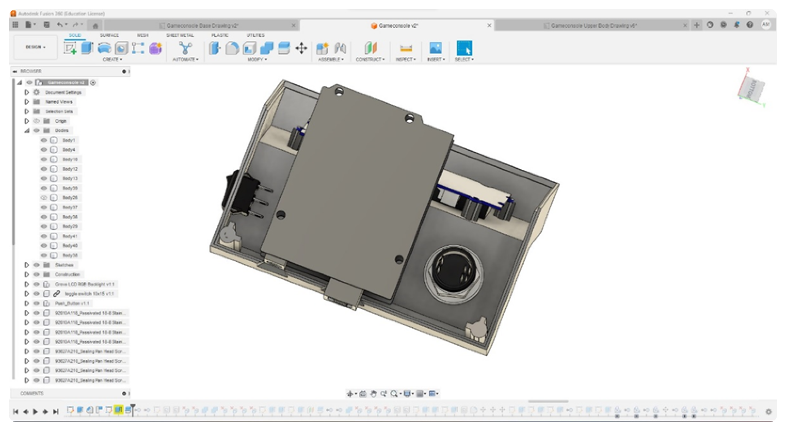Open the ASSEMBLE dropdown menu
The width and height of the screenshot is (786, 431).
click(x=331, y=59)
